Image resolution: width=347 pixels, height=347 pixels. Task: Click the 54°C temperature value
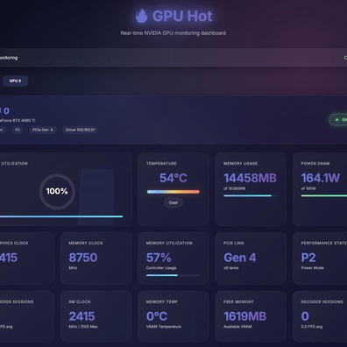tap(173, 178)
